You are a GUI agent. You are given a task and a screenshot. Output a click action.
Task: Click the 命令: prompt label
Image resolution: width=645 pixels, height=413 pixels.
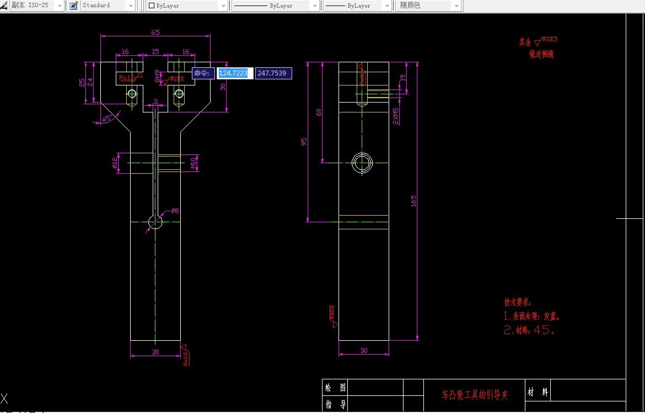[x=203, y=73]
